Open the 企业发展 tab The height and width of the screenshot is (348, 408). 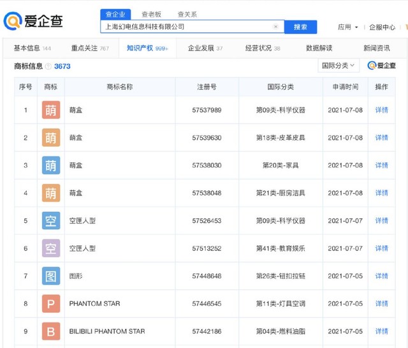click(x=205, y=49)
